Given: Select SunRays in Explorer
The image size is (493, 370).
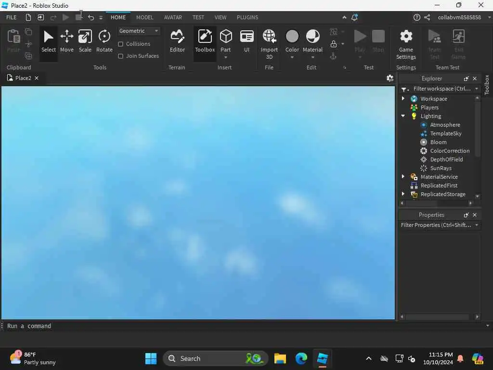Looking at the screenshot, I should point(441,168).
